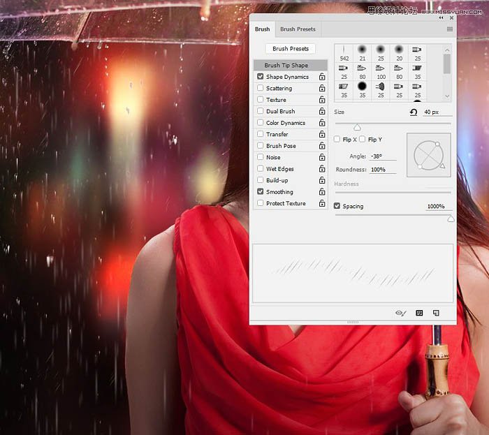
Task: Click the Brush Presets button
Action: (290, 49)
